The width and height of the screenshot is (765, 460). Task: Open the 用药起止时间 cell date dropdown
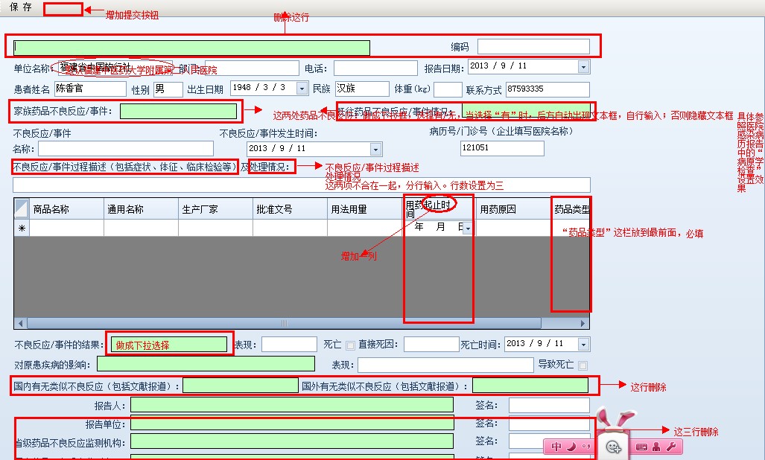click(x=467, y=228)
